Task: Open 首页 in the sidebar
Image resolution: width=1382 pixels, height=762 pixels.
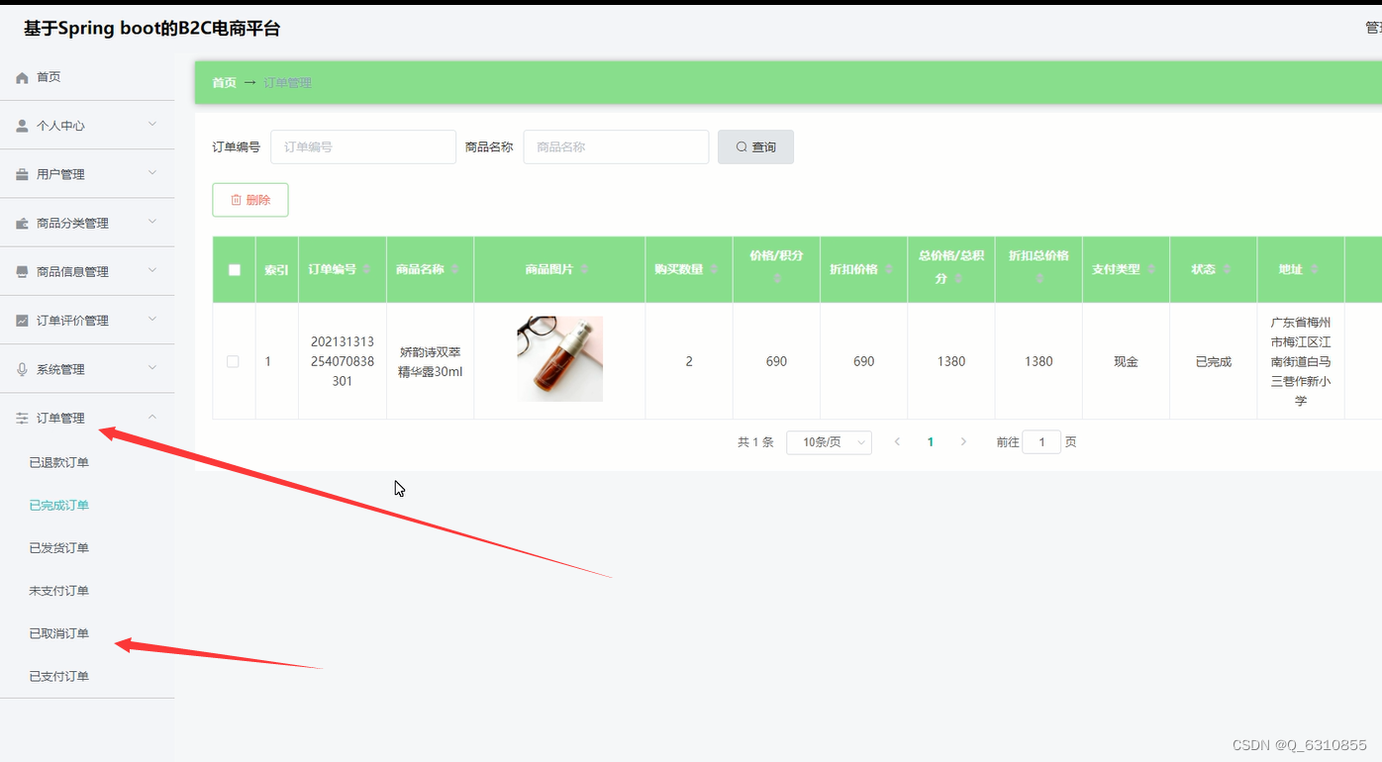Action: point(49,77)
